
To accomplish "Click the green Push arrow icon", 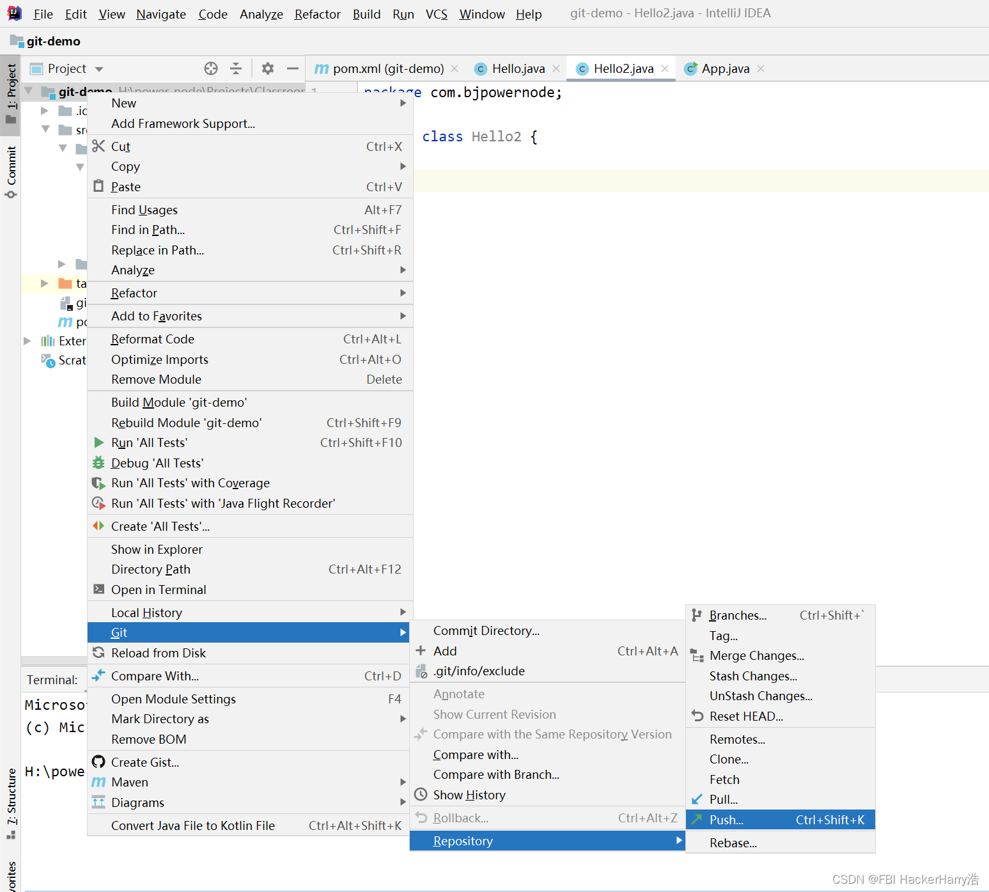I will click(697, 819).
